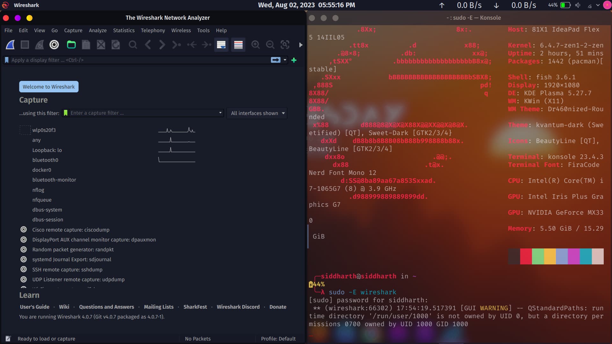Go forward in packet history arrow
Image resolution: width=612 pixels, height=344 pixels.
(162, 45)
